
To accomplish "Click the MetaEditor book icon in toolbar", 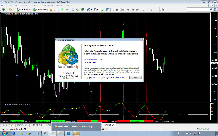I will 51,10.
